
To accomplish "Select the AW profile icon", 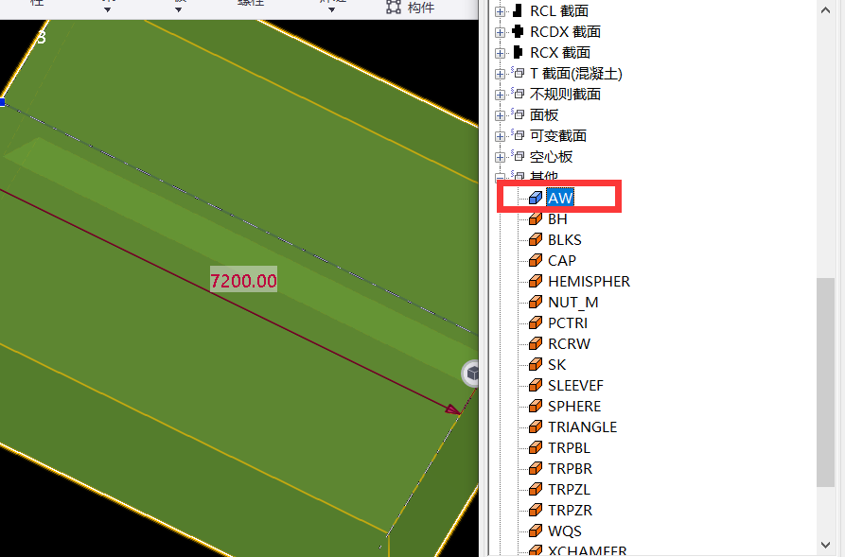I will click(536, 198).
